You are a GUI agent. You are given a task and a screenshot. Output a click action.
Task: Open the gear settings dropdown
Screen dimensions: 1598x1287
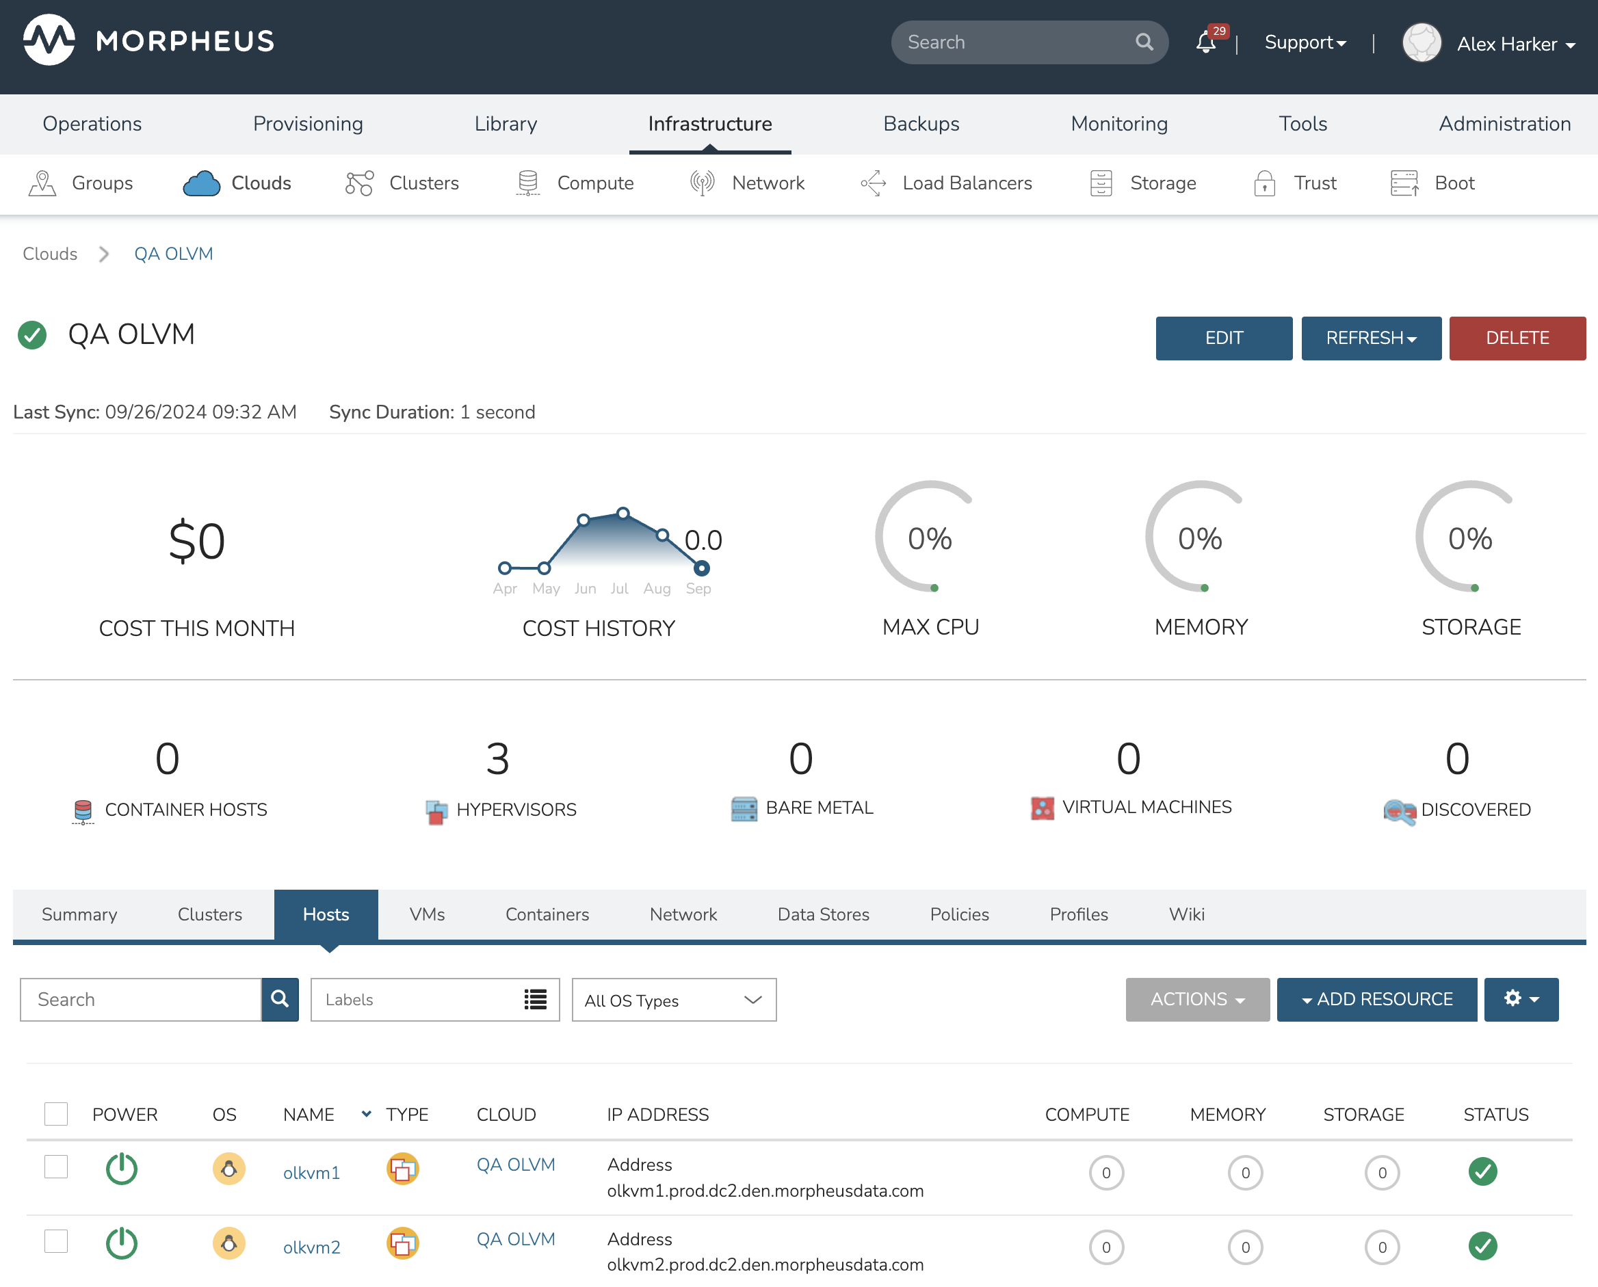coord(1520,999)
